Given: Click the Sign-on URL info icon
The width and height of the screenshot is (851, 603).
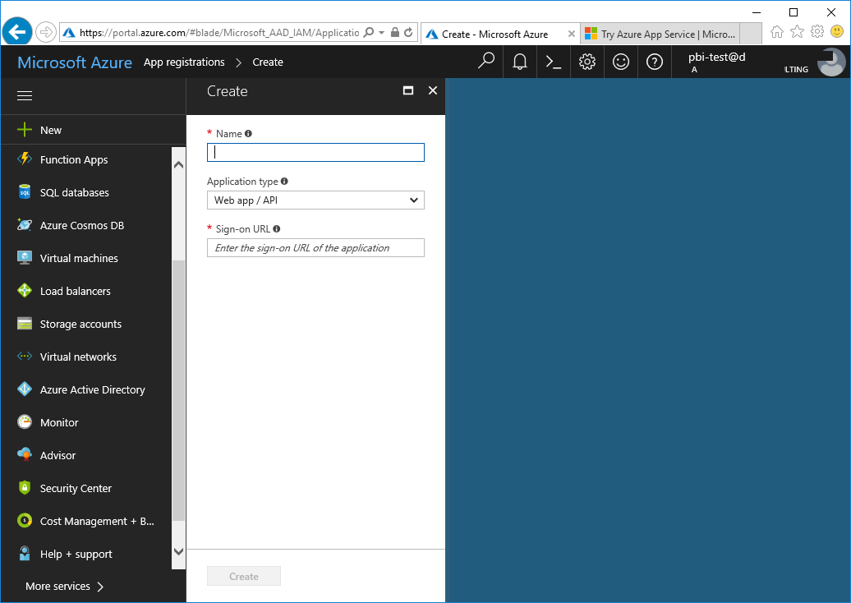Looking at the screenshot, I should coord(277,229).
